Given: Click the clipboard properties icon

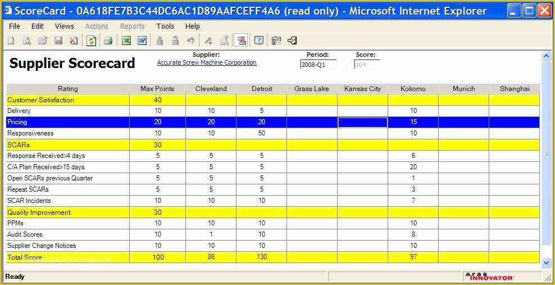Looking at the screenshot, I should click(276, 40).
